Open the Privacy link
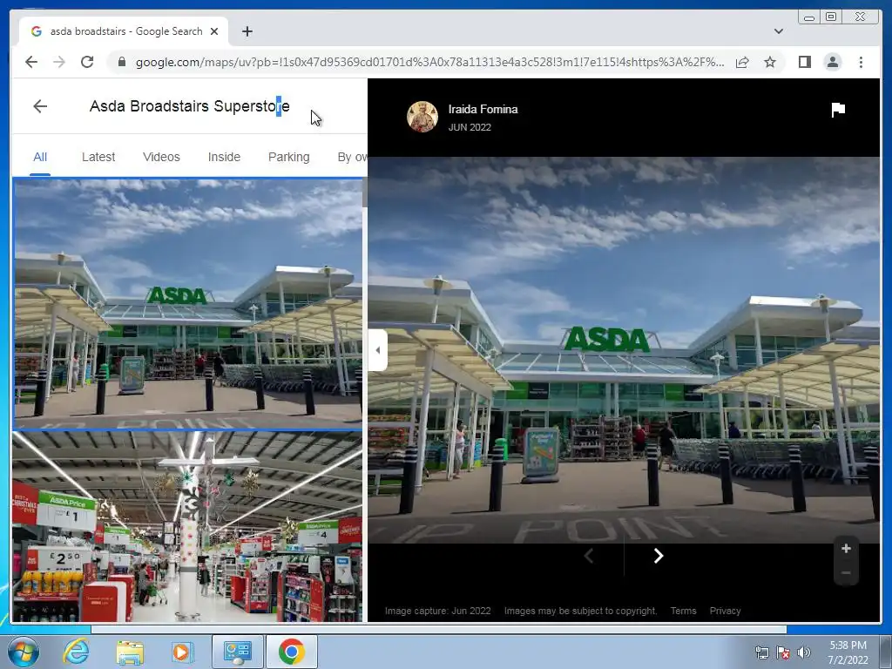 [x=726, y=611]
